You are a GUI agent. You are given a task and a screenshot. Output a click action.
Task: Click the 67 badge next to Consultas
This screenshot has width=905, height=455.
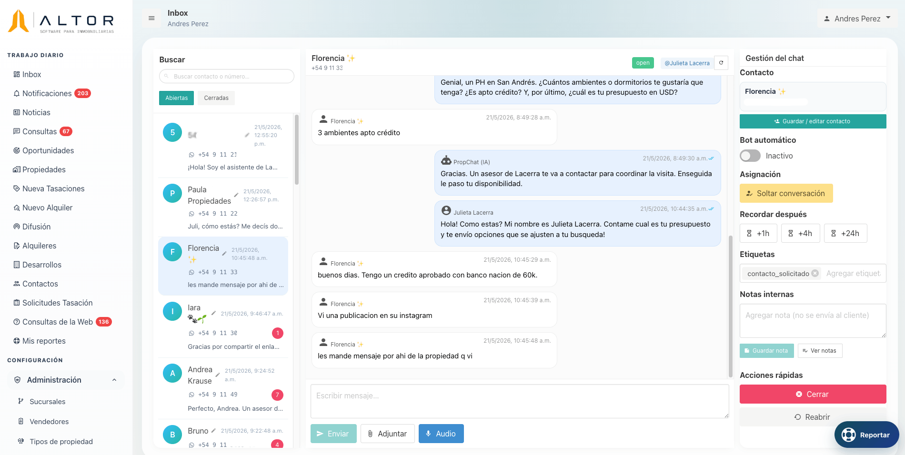pyautogui.click(x=66, y=131)
